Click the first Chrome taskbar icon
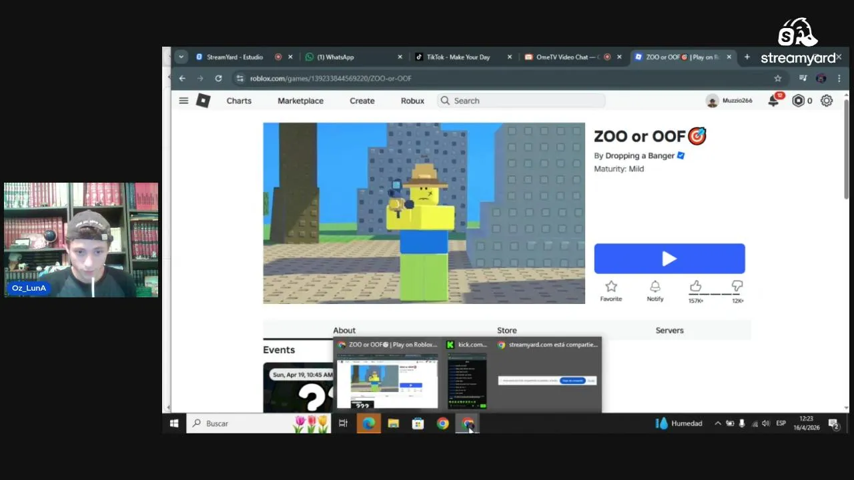Image resolution: width=854 pixels, height=480 pixels. 443,423
